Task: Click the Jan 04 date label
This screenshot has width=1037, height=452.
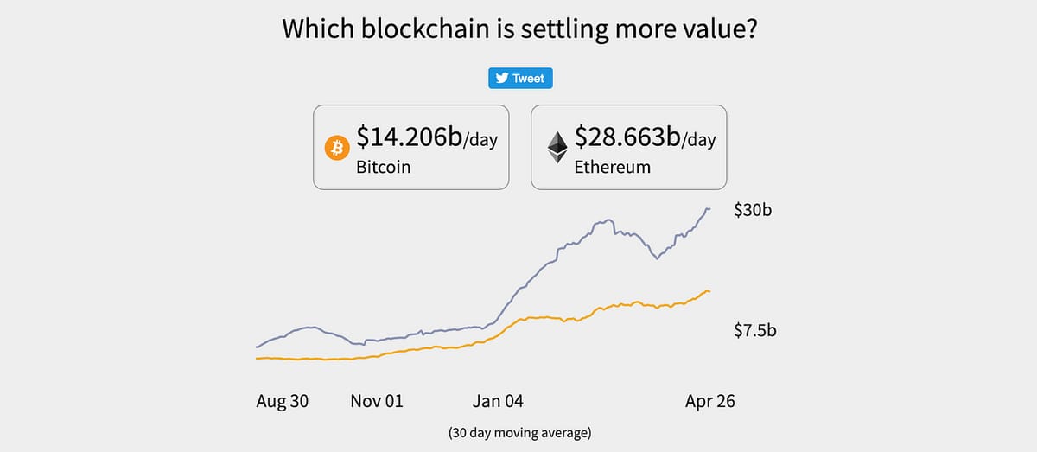Action: 498,401
